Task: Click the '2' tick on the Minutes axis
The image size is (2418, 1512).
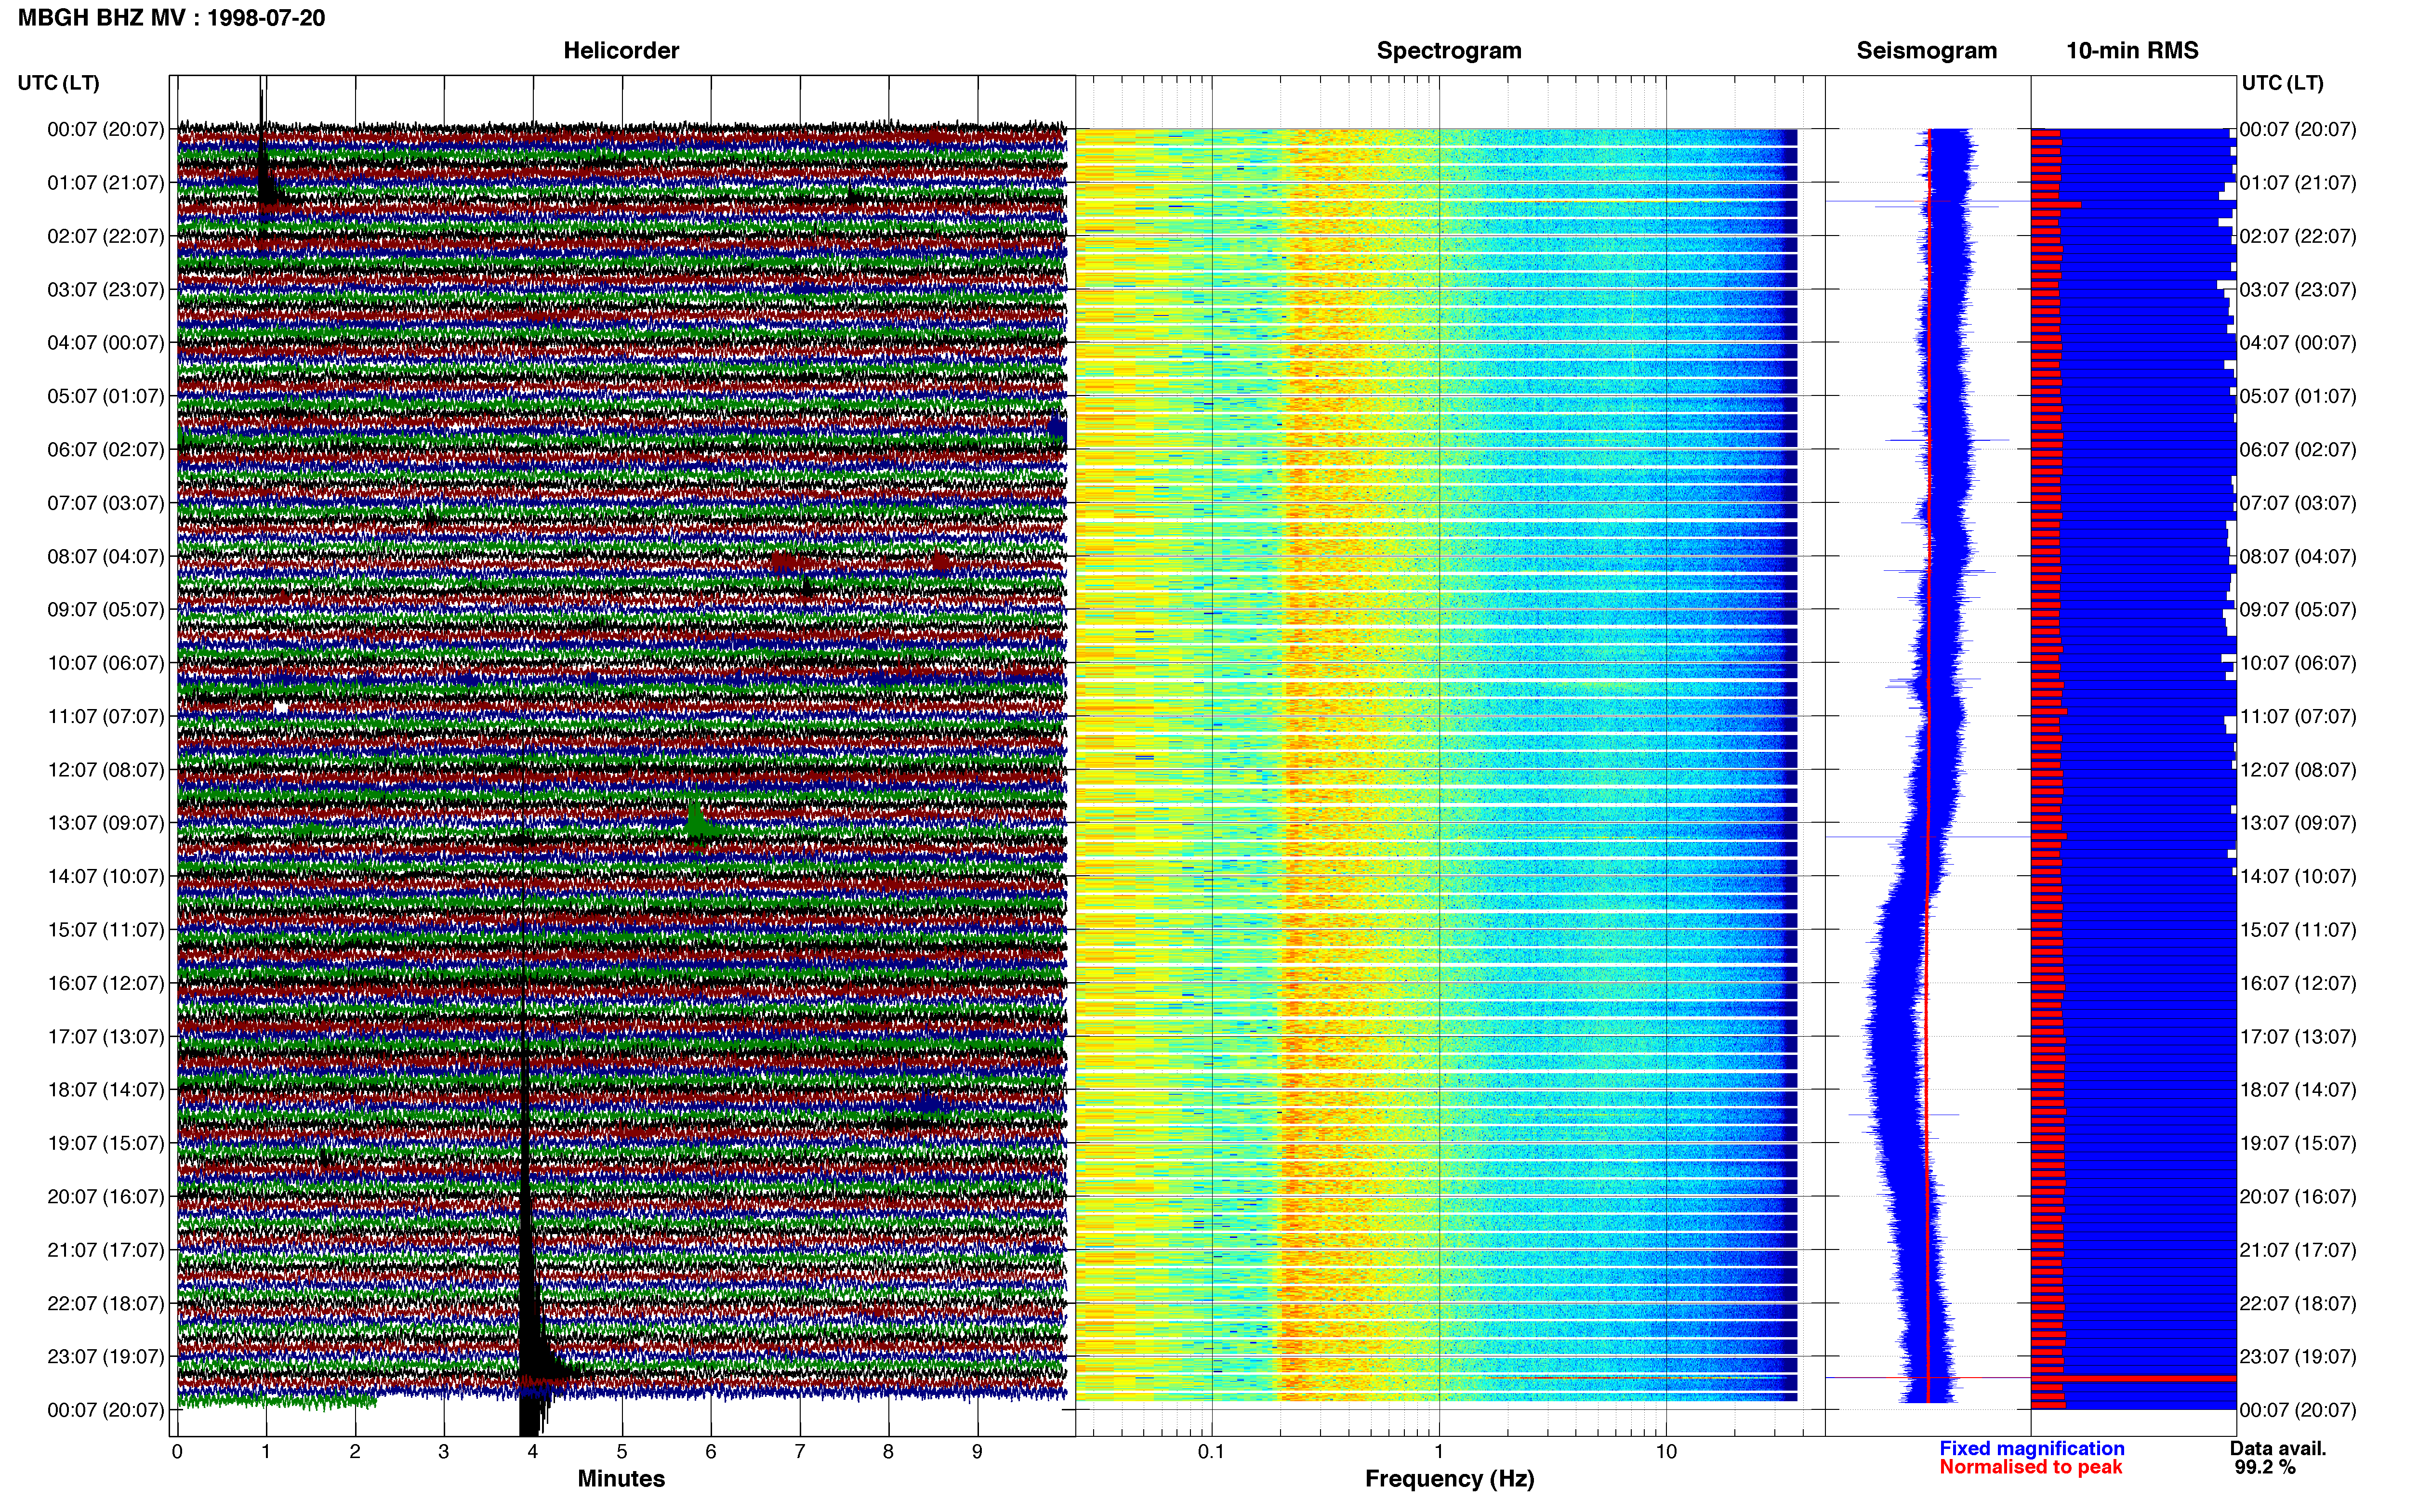Action: click(355, 1452)
